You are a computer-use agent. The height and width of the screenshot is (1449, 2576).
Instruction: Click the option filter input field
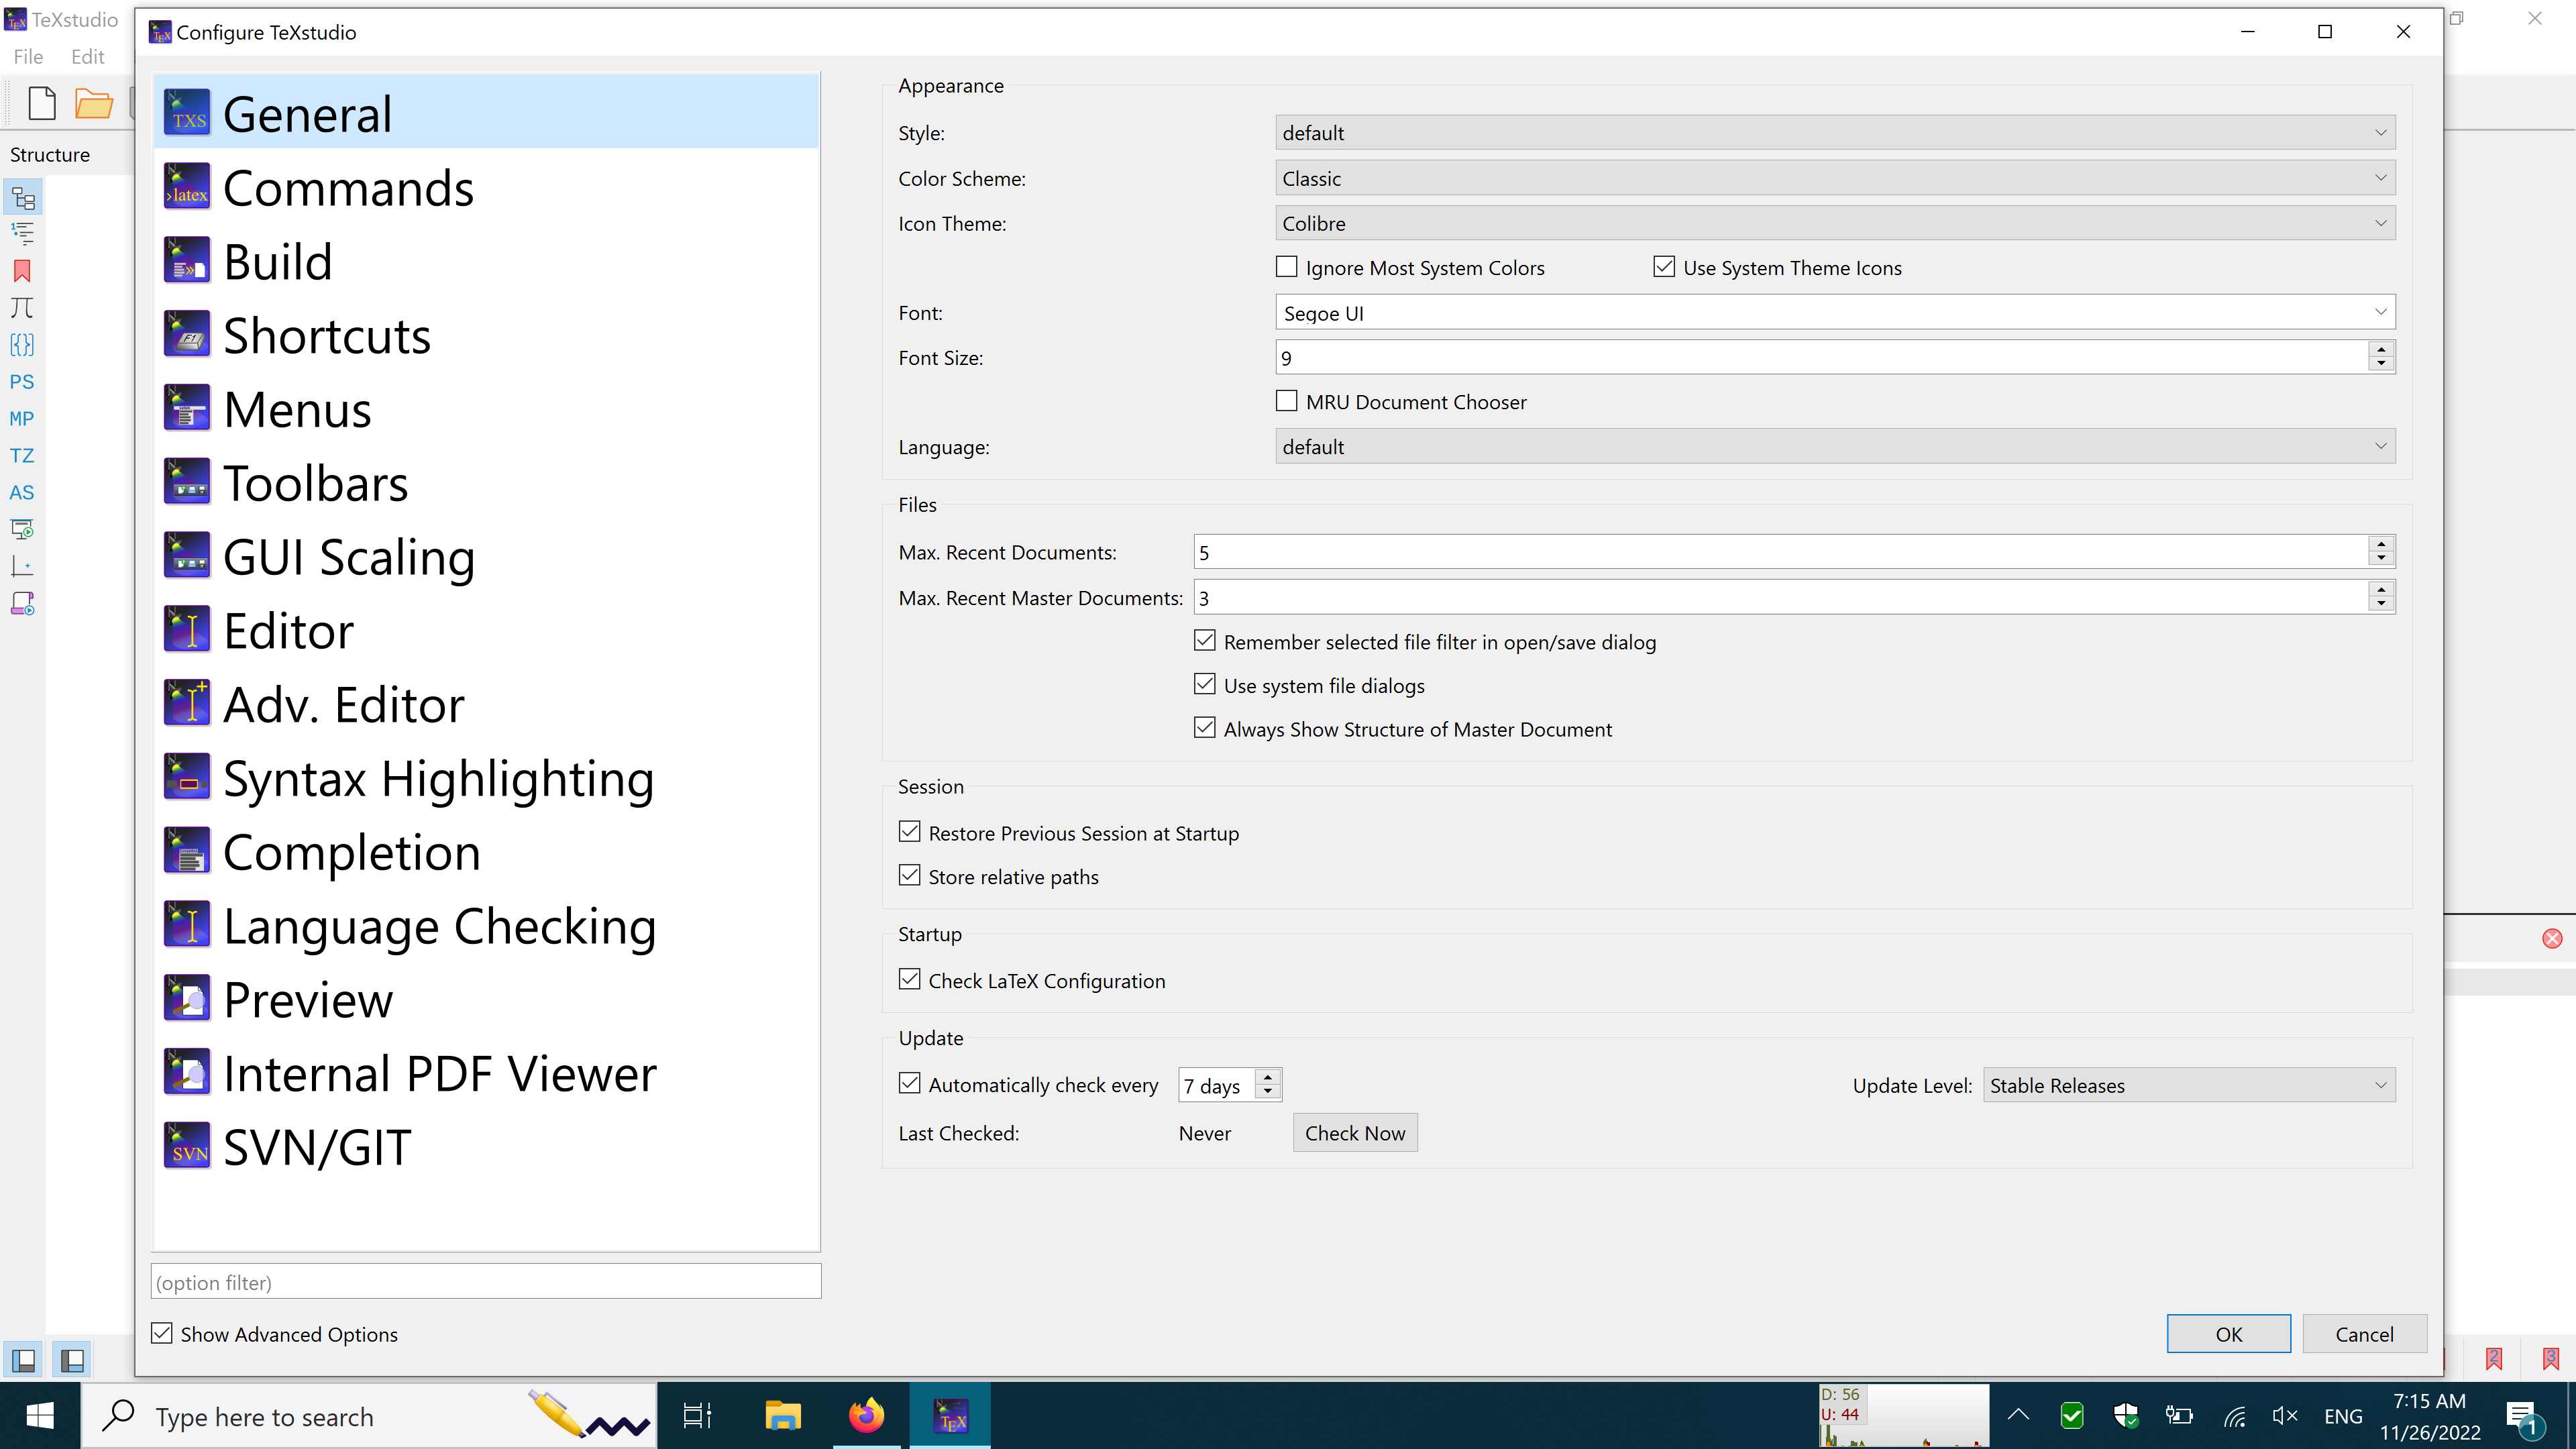pyautogui.click(x=485, y=1281)
